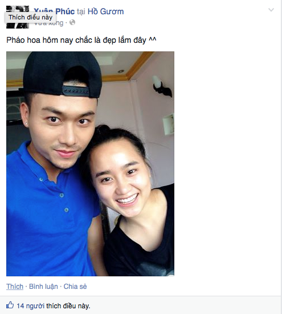This screenshot has width=282, height=314.
Task: Open Xuân Phúc's profile picture thumbnail
Action: pyautogui.click(x=18, y=17)
